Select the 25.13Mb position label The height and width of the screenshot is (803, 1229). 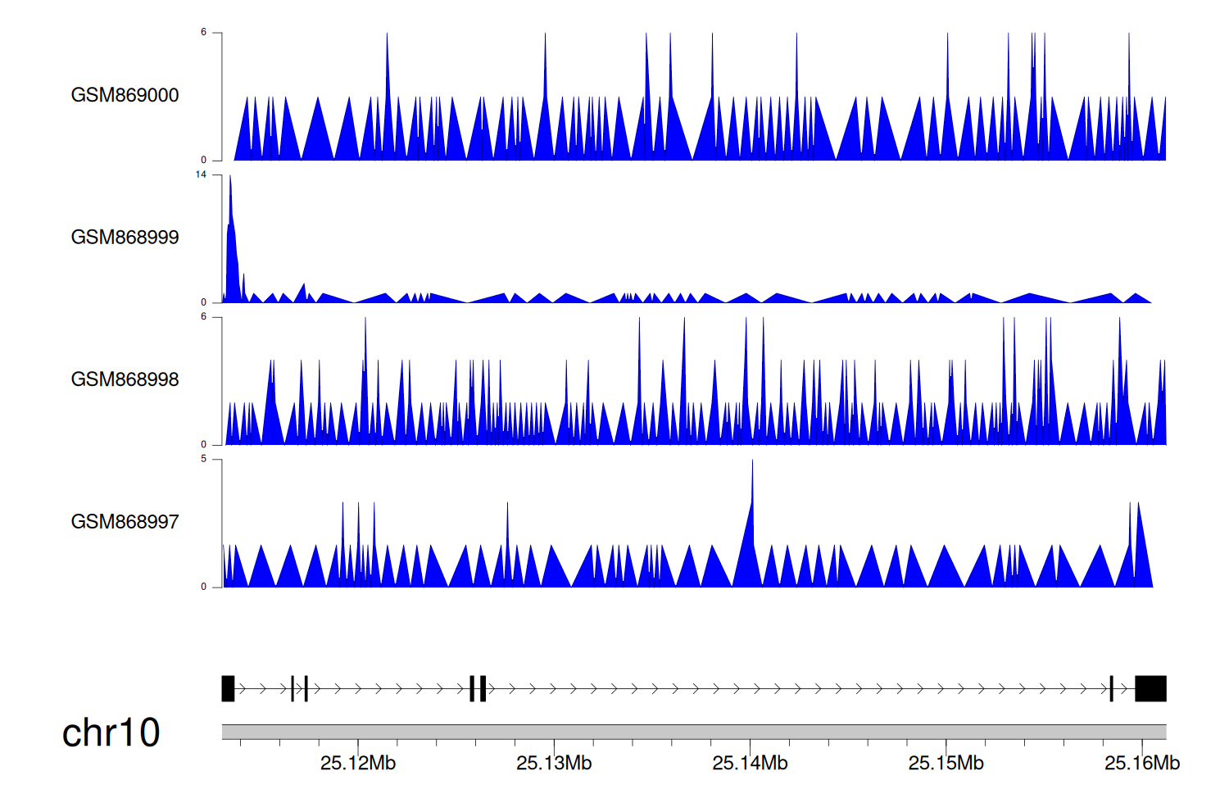[554, 763]
